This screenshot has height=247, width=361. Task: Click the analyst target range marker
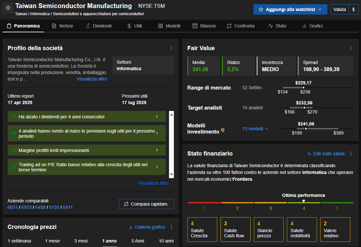pos(304,108)
